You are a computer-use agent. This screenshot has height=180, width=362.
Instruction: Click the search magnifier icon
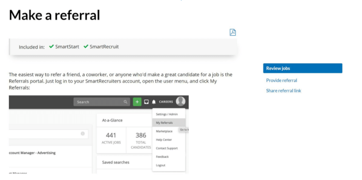click(x=125, y=102)
